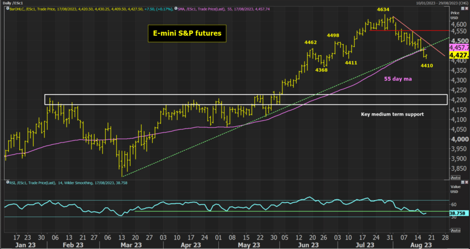Close the RSI indicator pane
This screenshot has width=470, height=249.
point(466,182)
